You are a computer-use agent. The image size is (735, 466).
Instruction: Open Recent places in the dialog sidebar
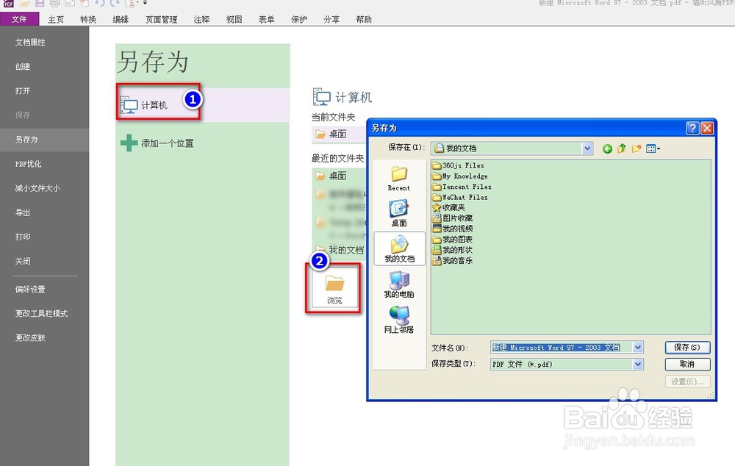pyautogui.click(x=398, y=180)
